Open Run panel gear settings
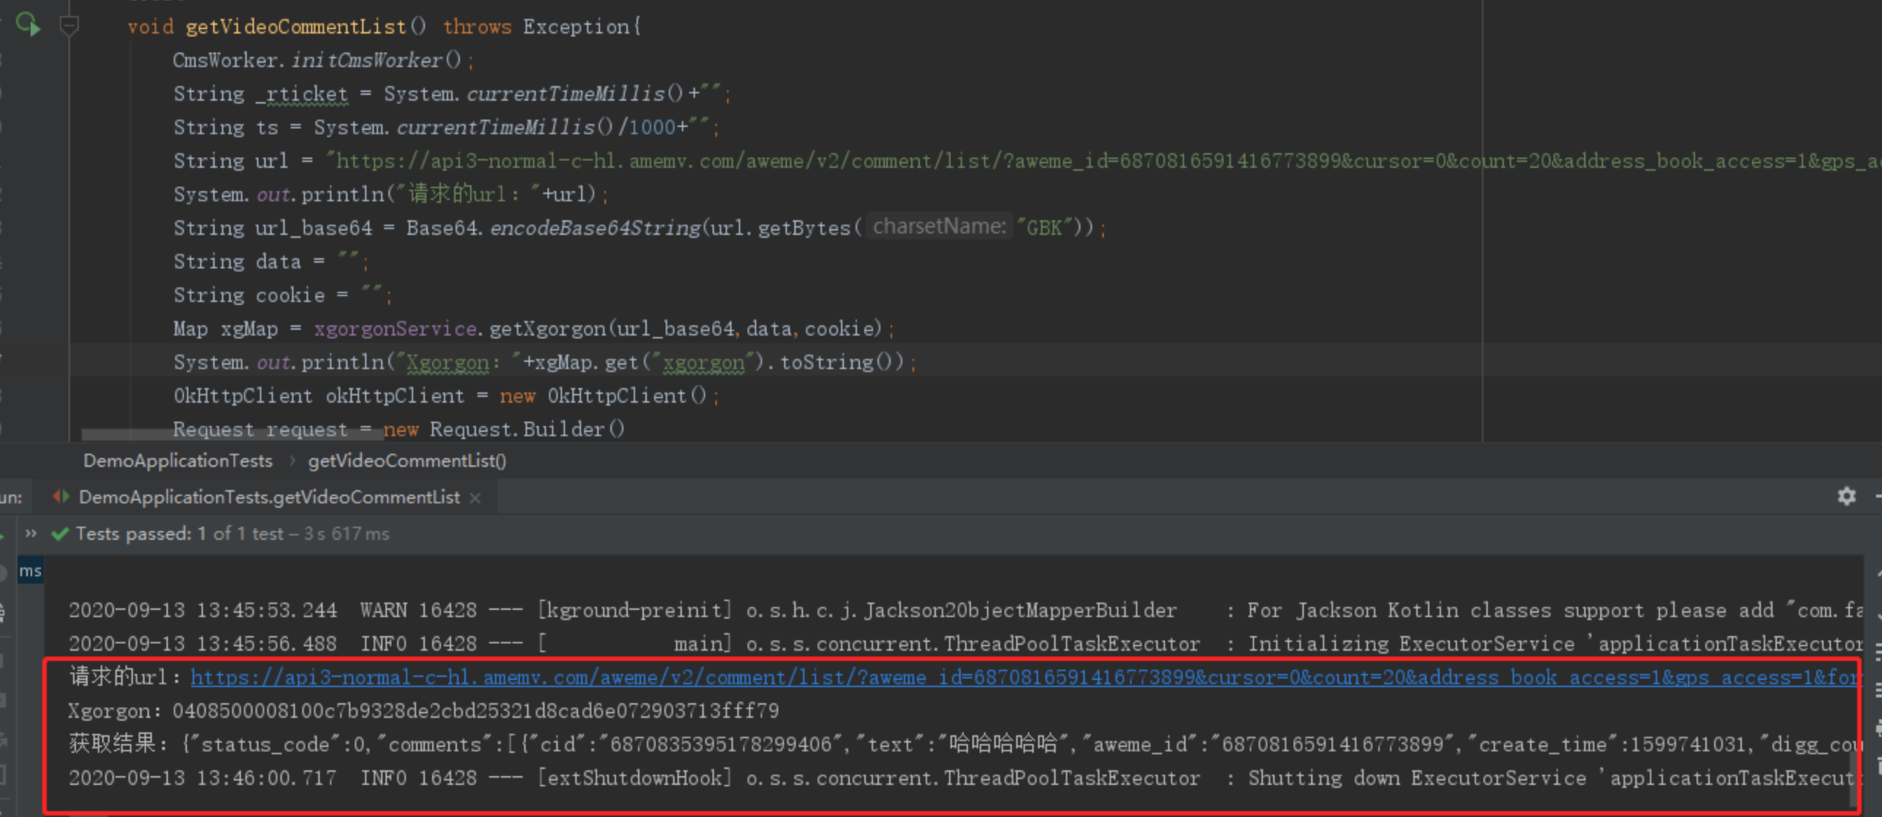Viewport: 1882px width, 817px height. [1846, 497]
